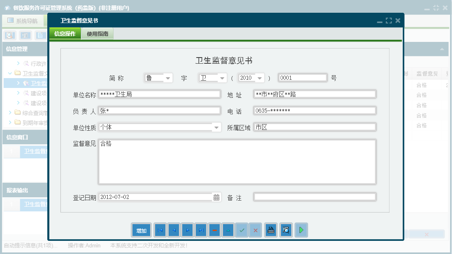Click the print icon in toolbar

tap(271, 231)
